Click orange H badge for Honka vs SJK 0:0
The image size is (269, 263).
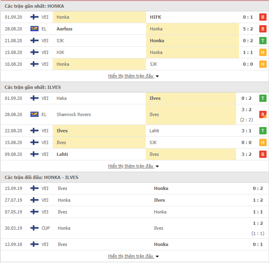click(263, 64)
